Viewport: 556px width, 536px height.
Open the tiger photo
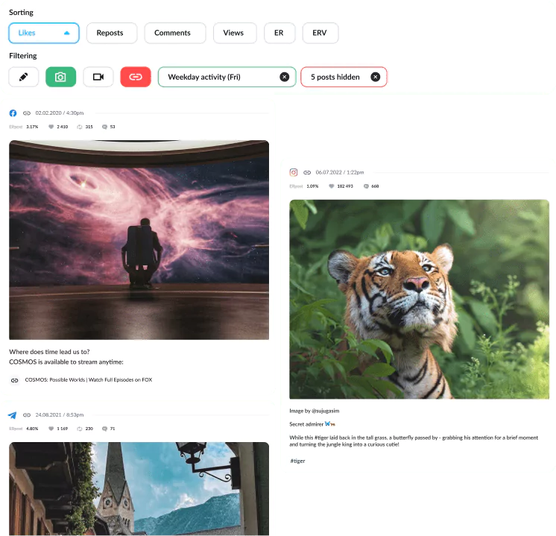419,300
